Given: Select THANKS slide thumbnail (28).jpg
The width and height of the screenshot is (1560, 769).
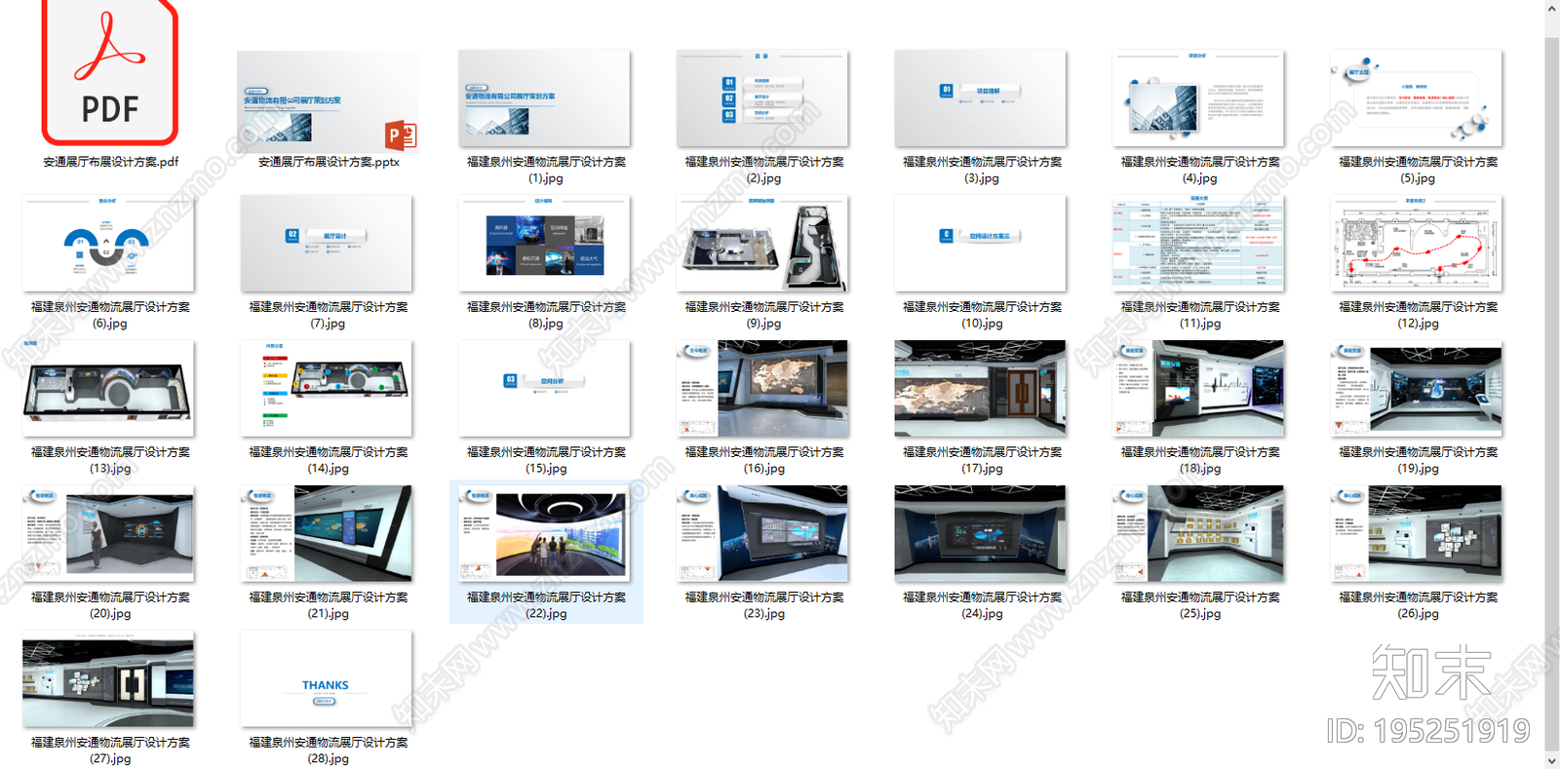Looking at the screenshot, I should (327, 678).
